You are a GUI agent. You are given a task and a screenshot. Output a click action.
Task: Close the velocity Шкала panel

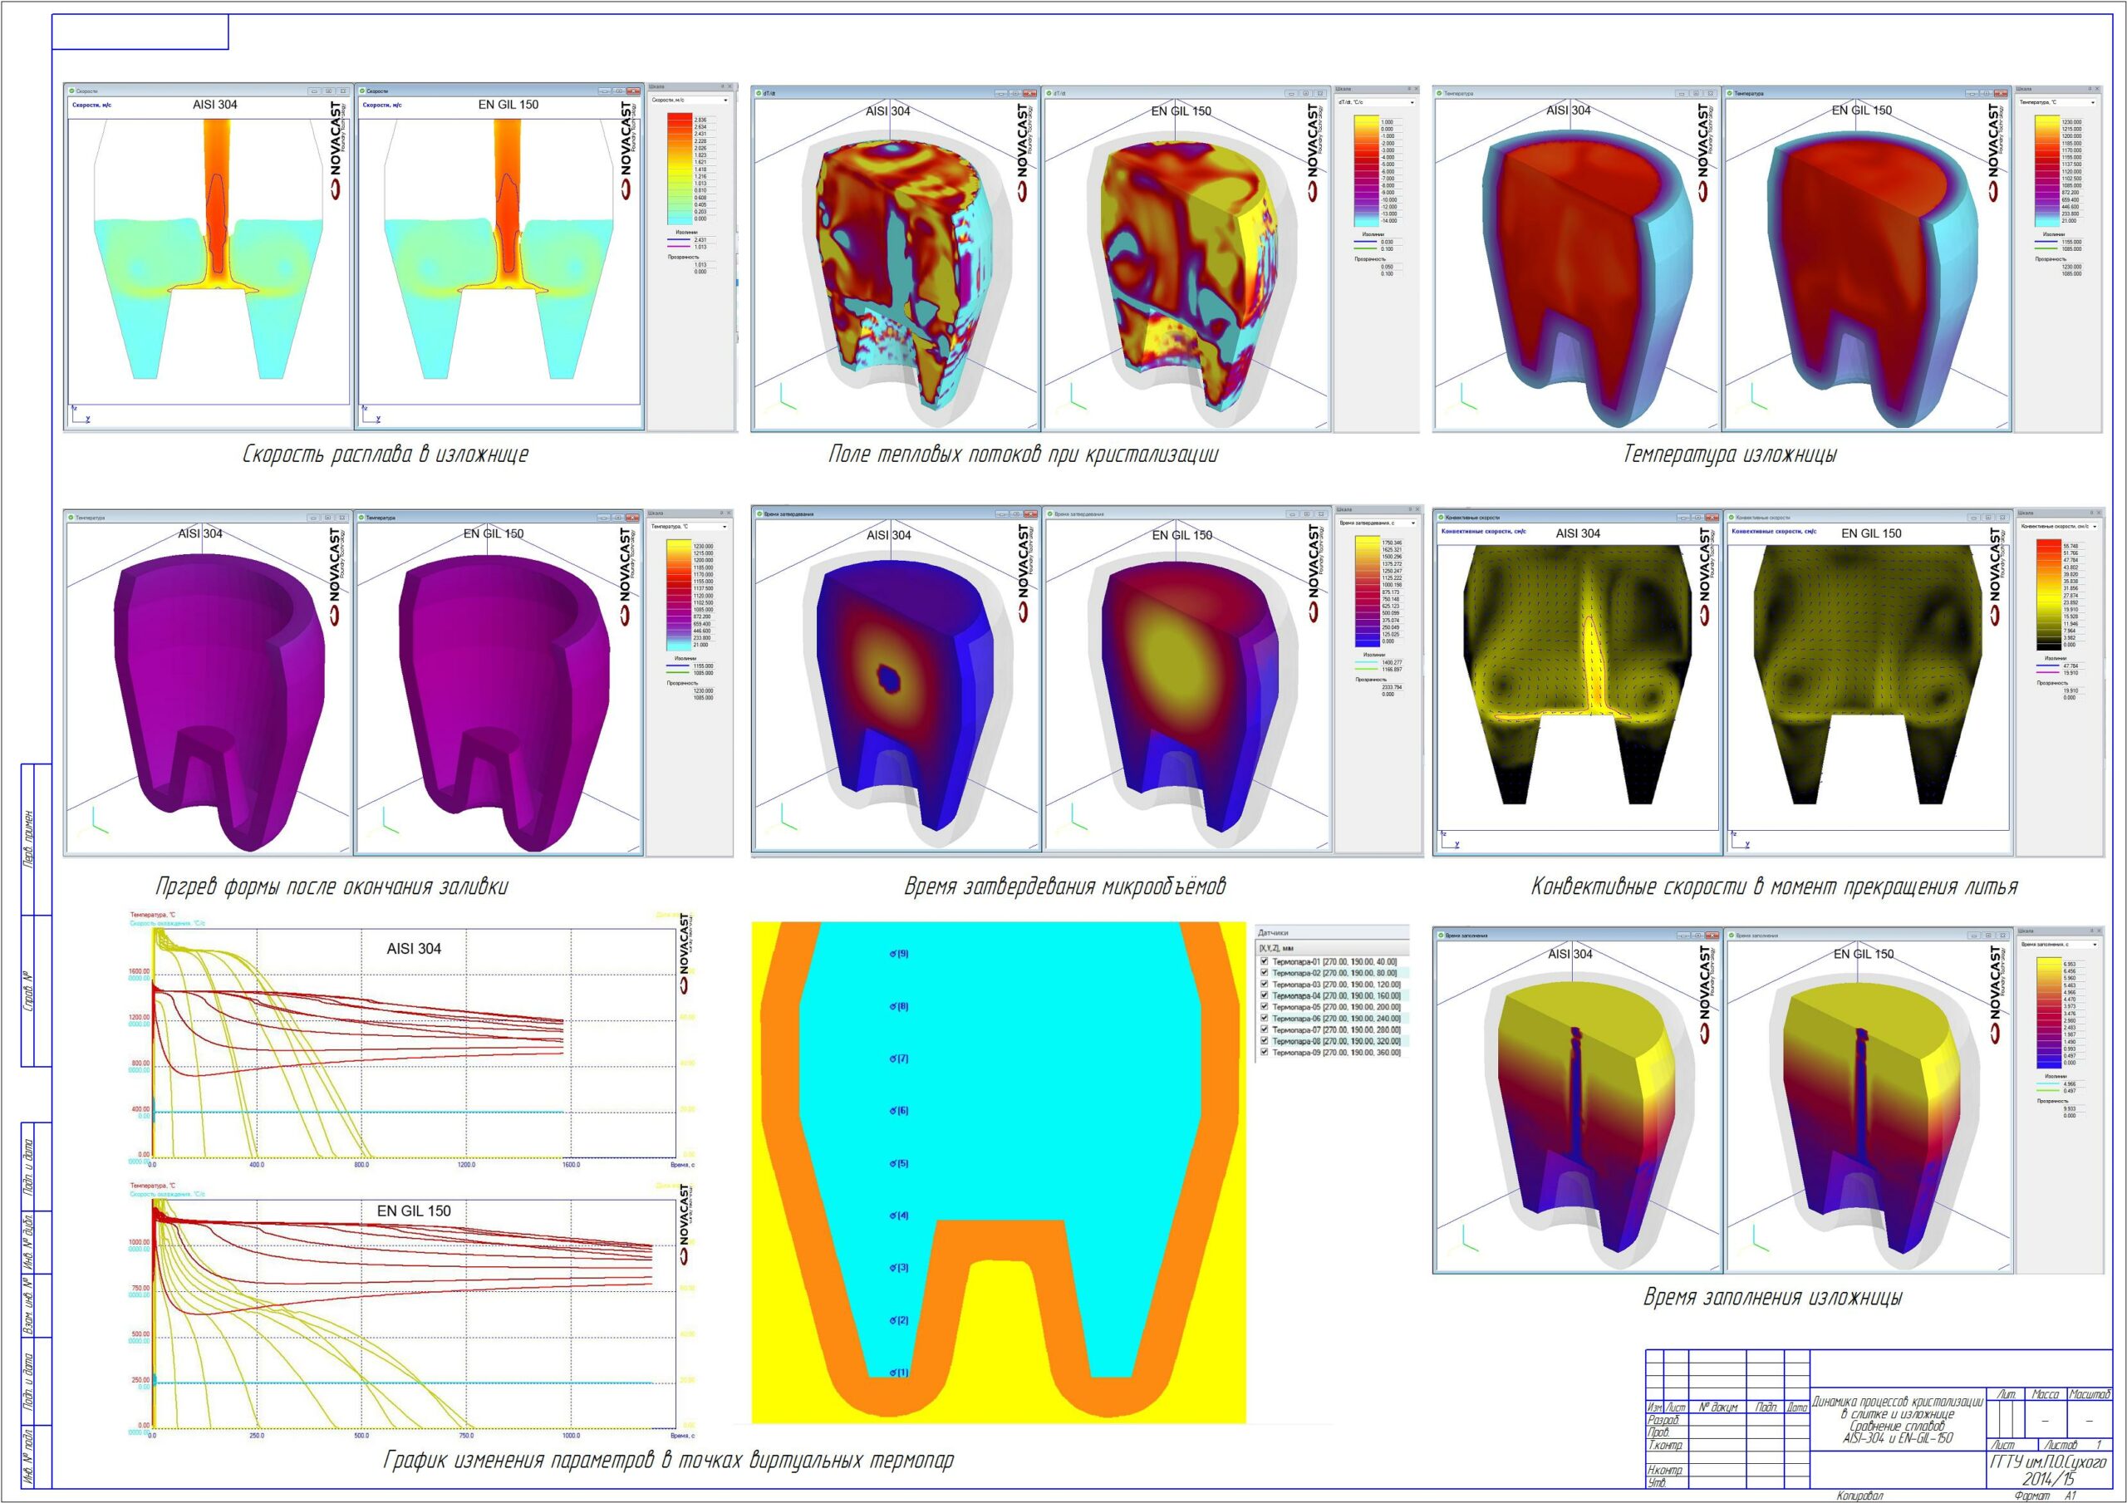click(730, 87)
